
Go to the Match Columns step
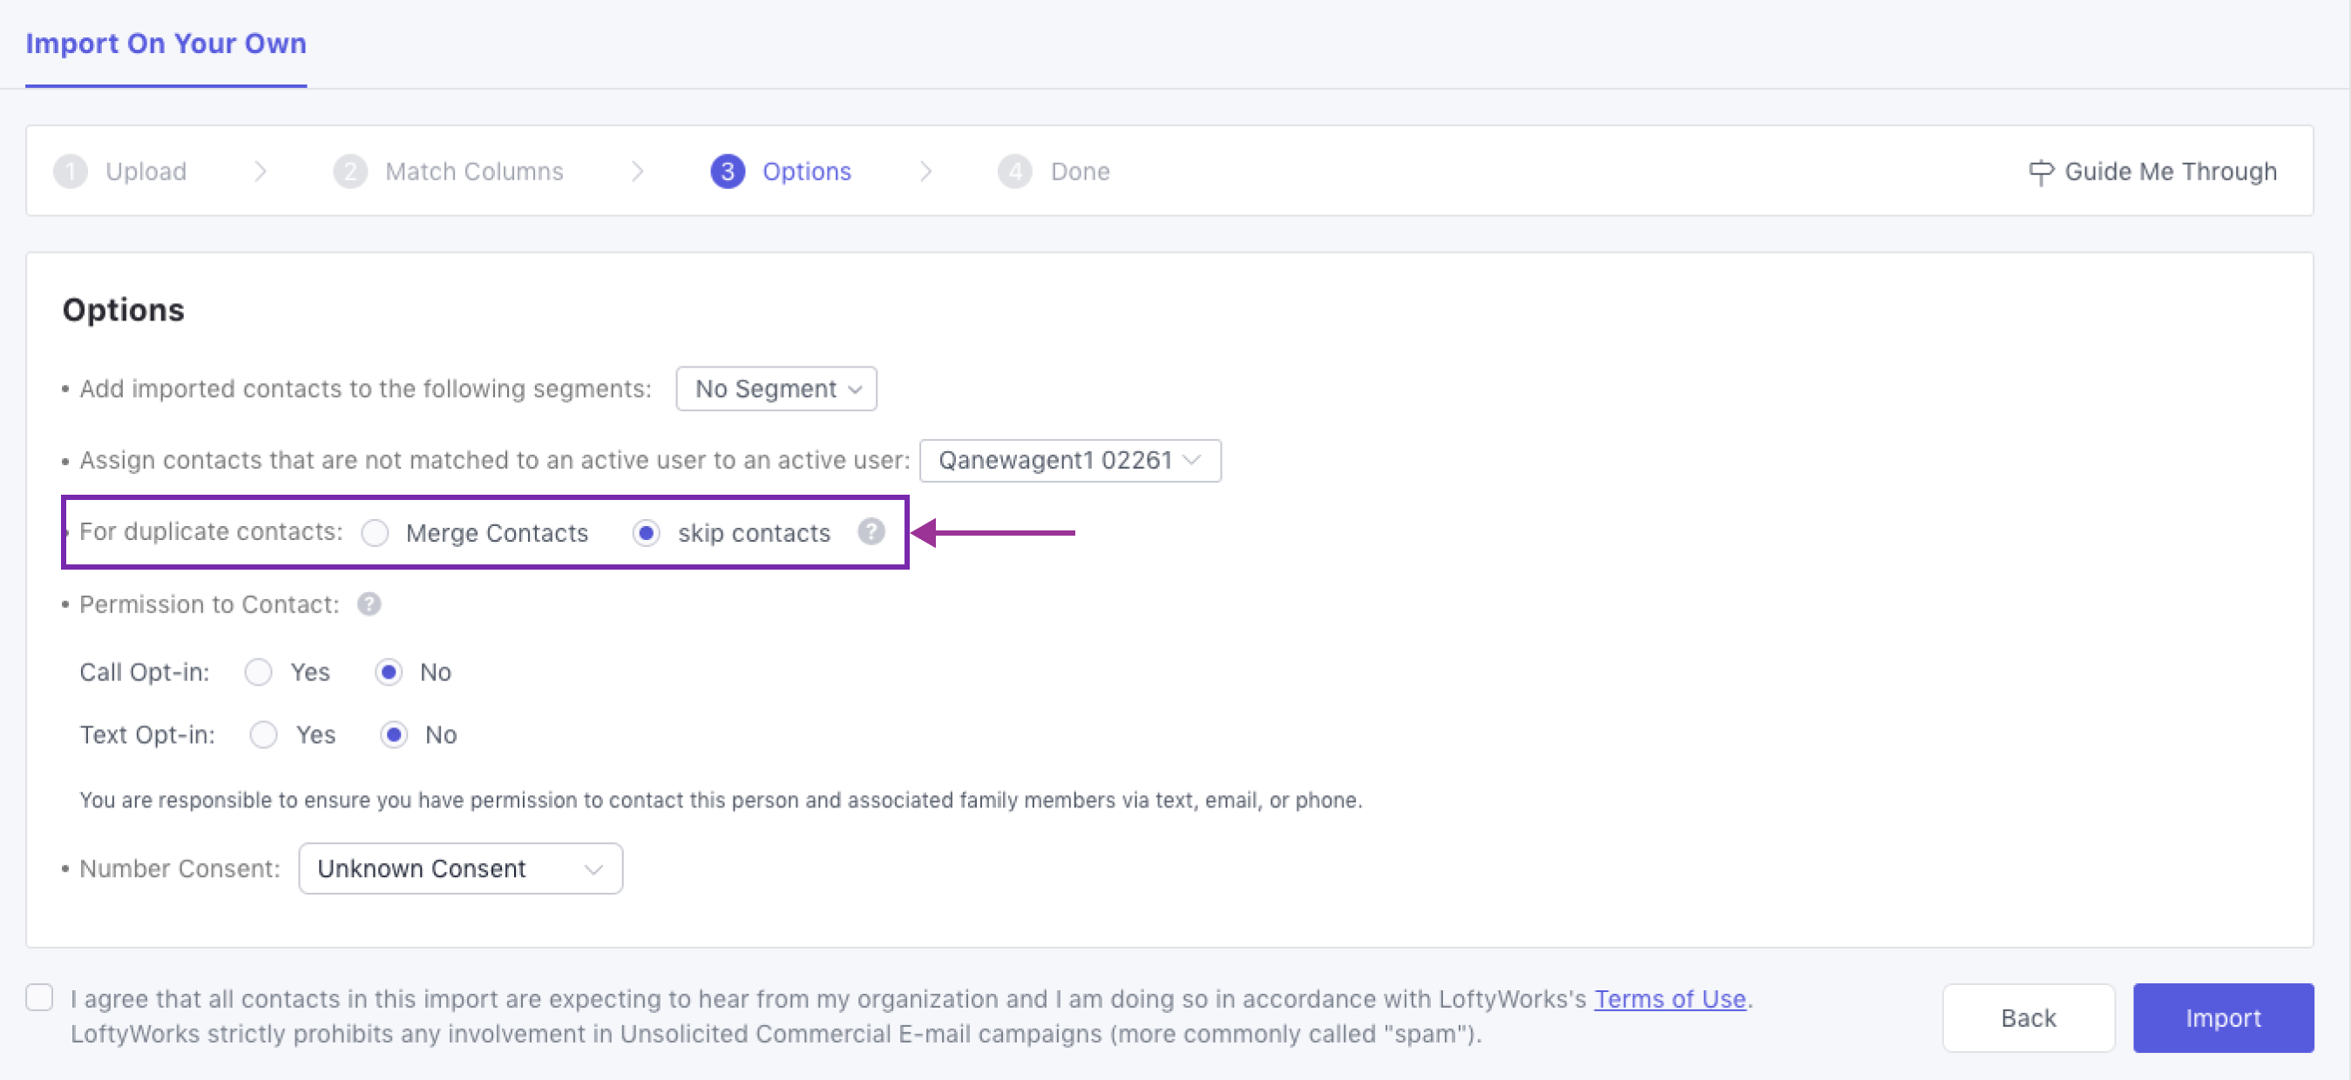click(474, 172)
